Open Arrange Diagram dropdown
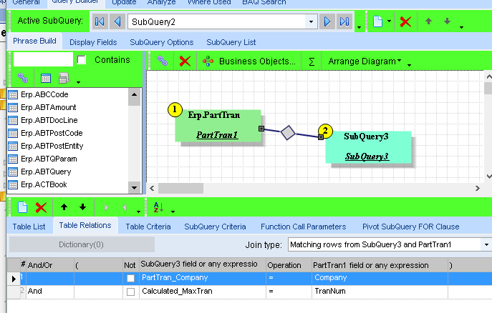This screenshot has width=492, height=313. coord(399,61)
